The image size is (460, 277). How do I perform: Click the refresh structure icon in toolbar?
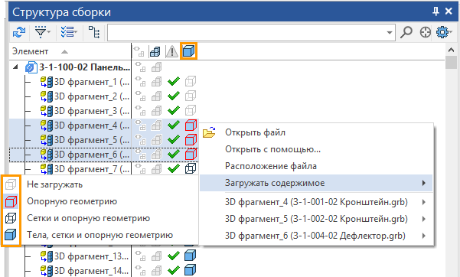click(19, 32)
